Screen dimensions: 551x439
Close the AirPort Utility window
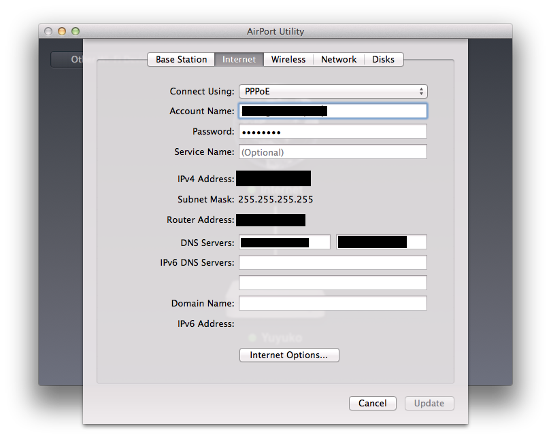tap(48, 31)
